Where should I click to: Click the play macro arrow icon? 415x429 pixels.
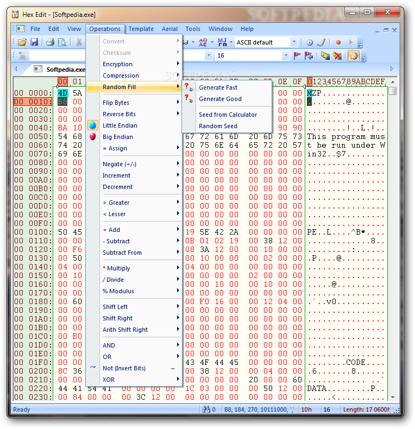[x=351, y=42]
